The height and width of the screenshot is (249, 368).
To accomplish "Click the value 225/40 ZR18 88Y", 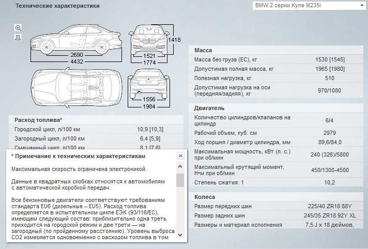I will (x=330, y=206).
